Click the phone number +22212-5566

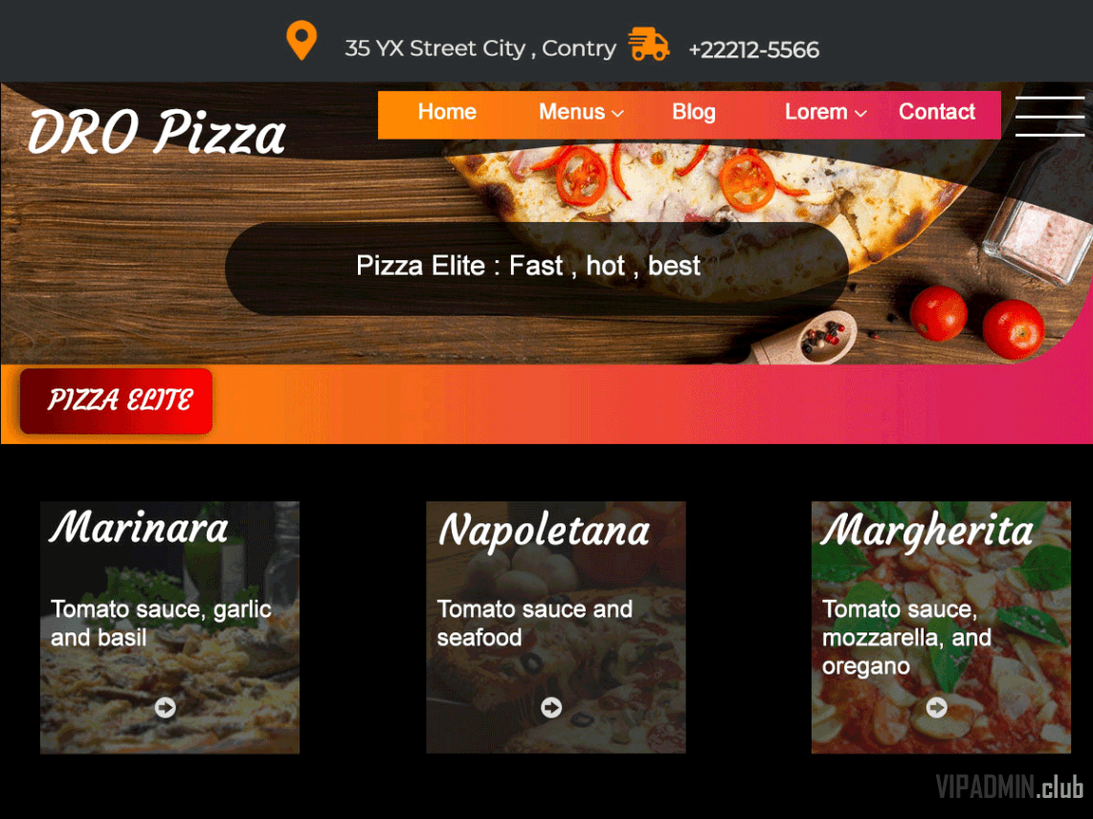click(753, 50)
